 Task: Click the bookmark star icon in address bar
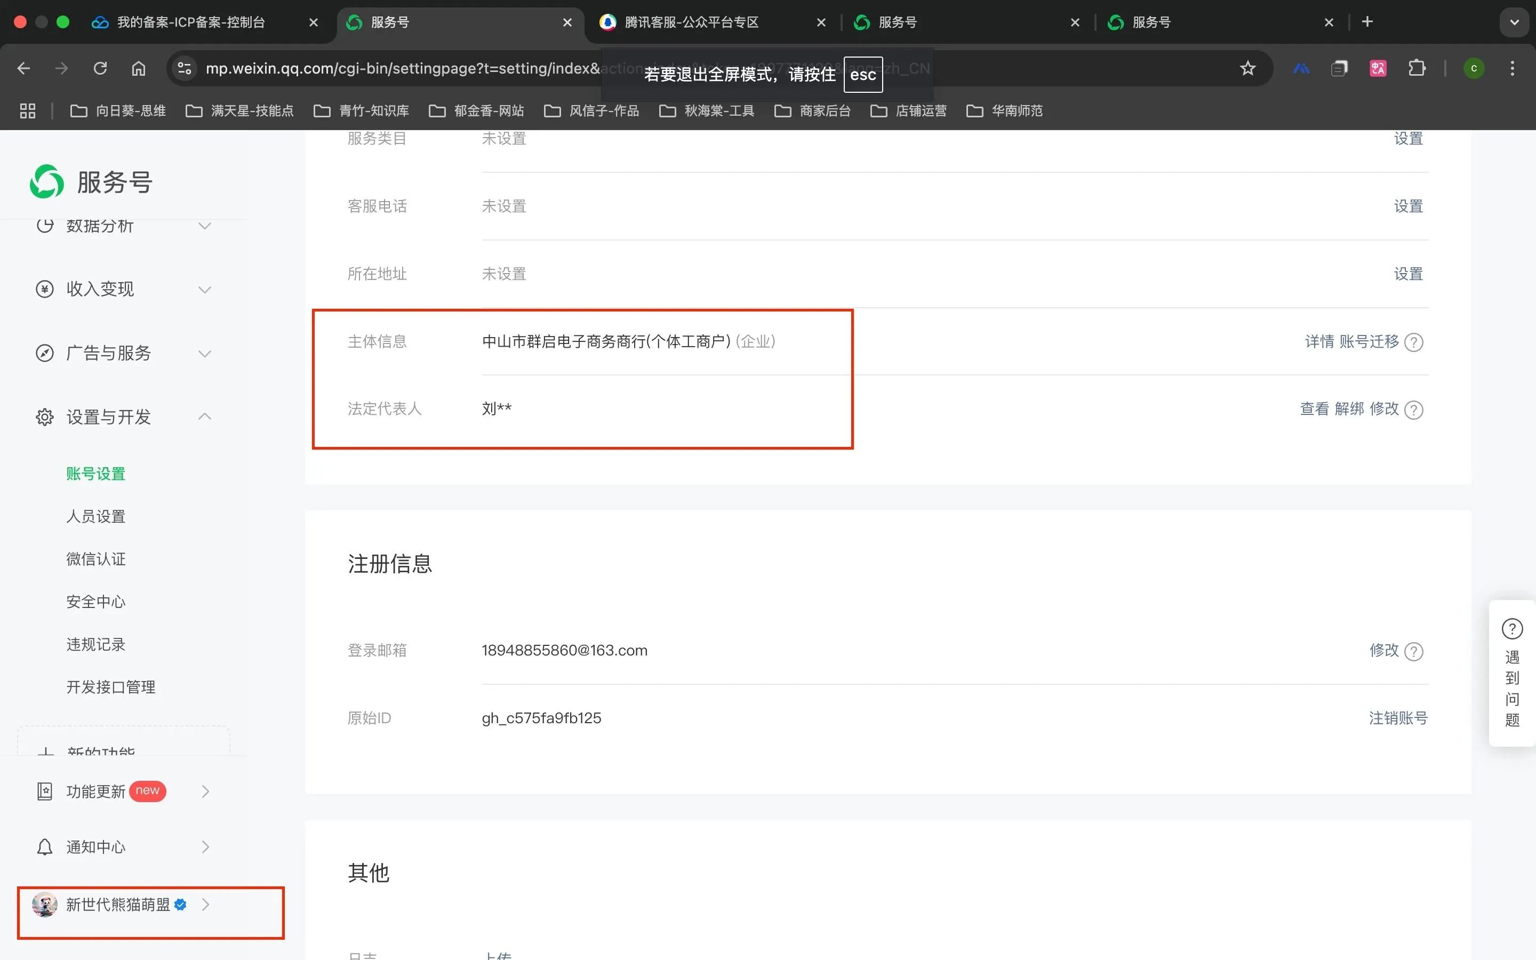pyautogui.click(x=1247, y=69)
